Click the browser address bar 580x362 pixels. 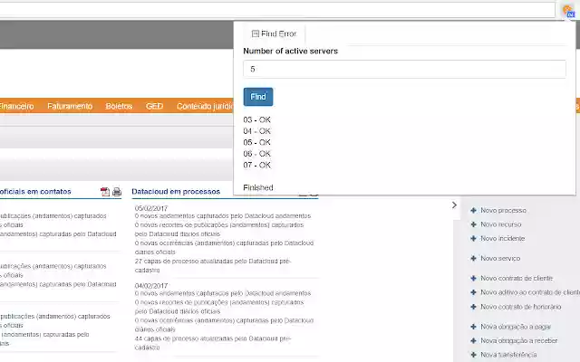point(277,10)
